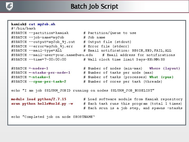
Task: Click the "#!/bin/bash" shebang line
Action: pyautogui.click(x=23, y=28)
